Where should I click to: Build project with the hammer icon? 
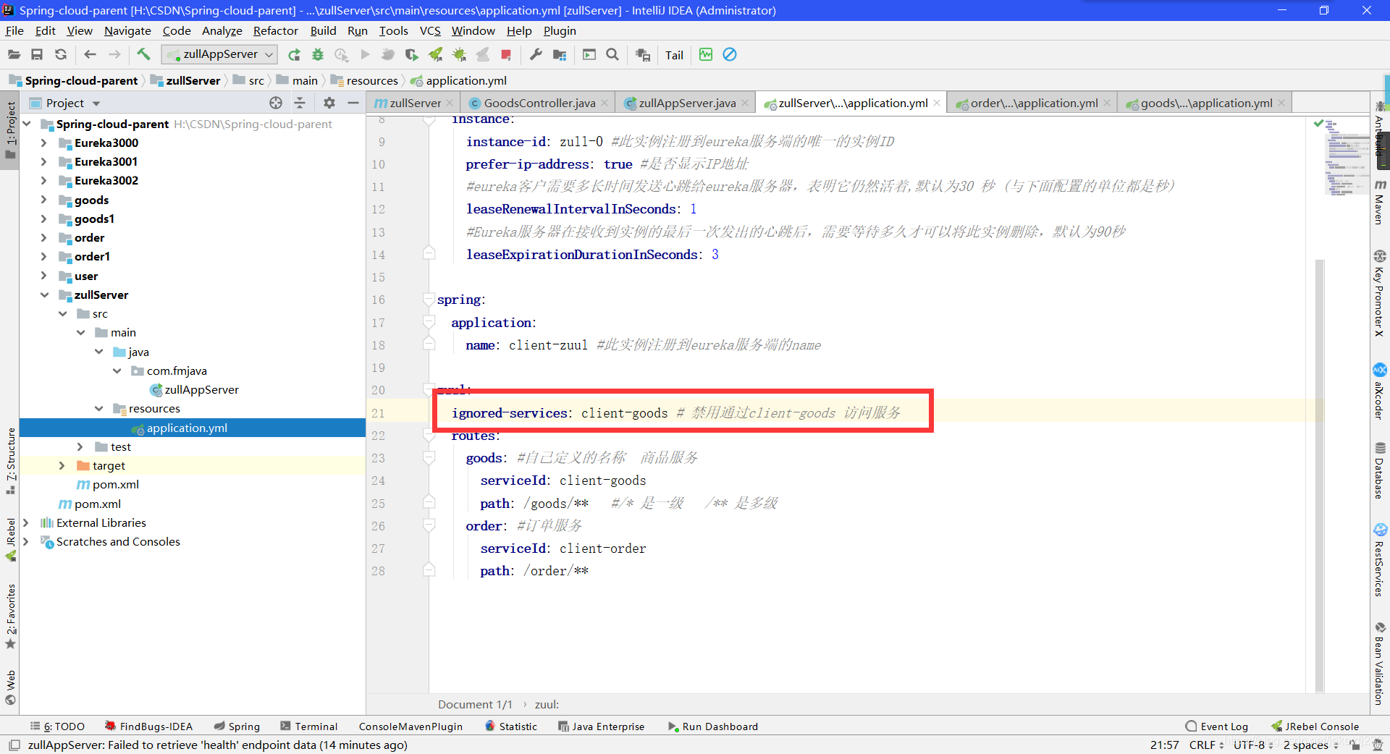coord(143,54)
